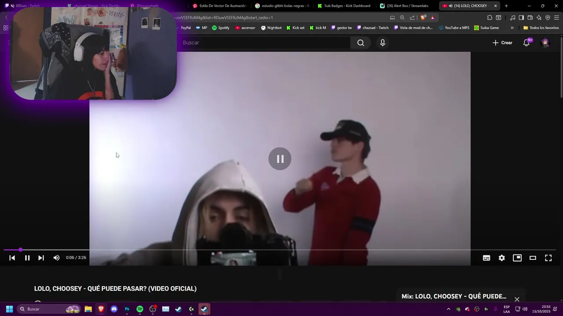563x316 pixels.
Task: Open the Spotify bookmark
Action: coord(221,28)
